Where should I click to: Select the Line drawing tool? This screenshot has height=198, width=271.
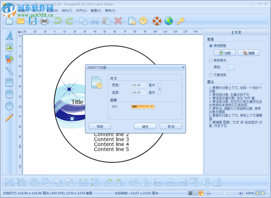9,71
